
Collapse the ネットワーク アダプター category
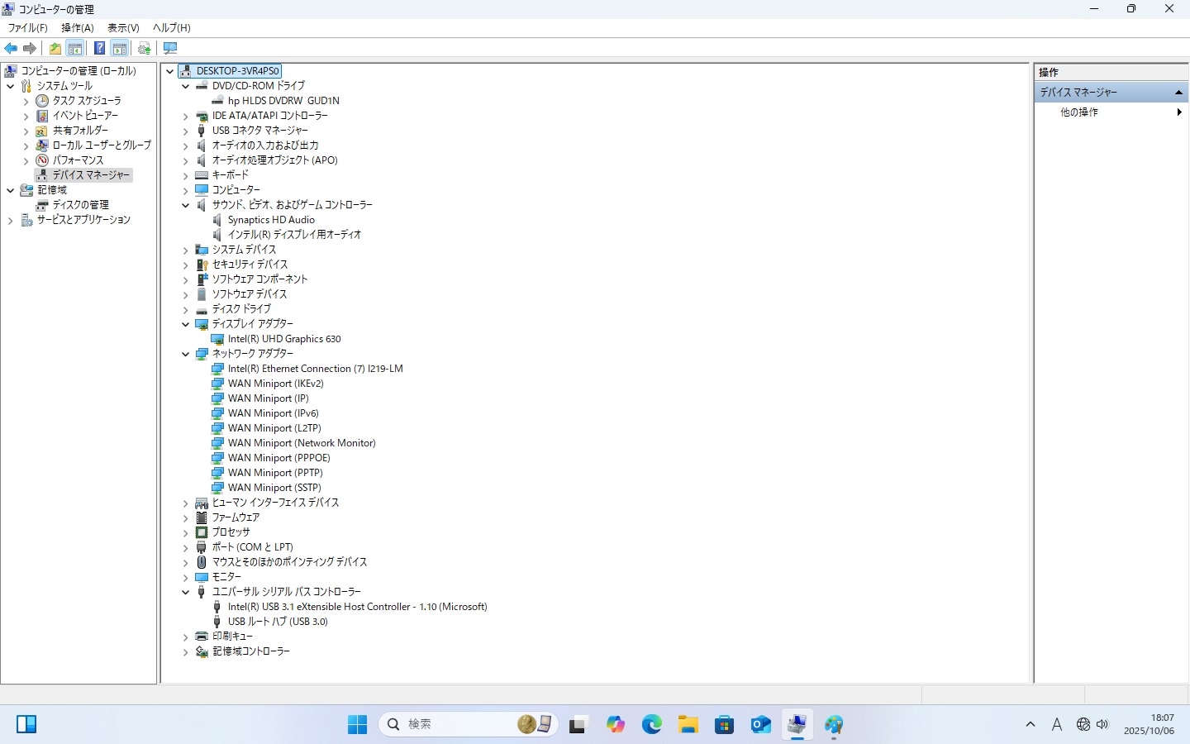(186, 354)
